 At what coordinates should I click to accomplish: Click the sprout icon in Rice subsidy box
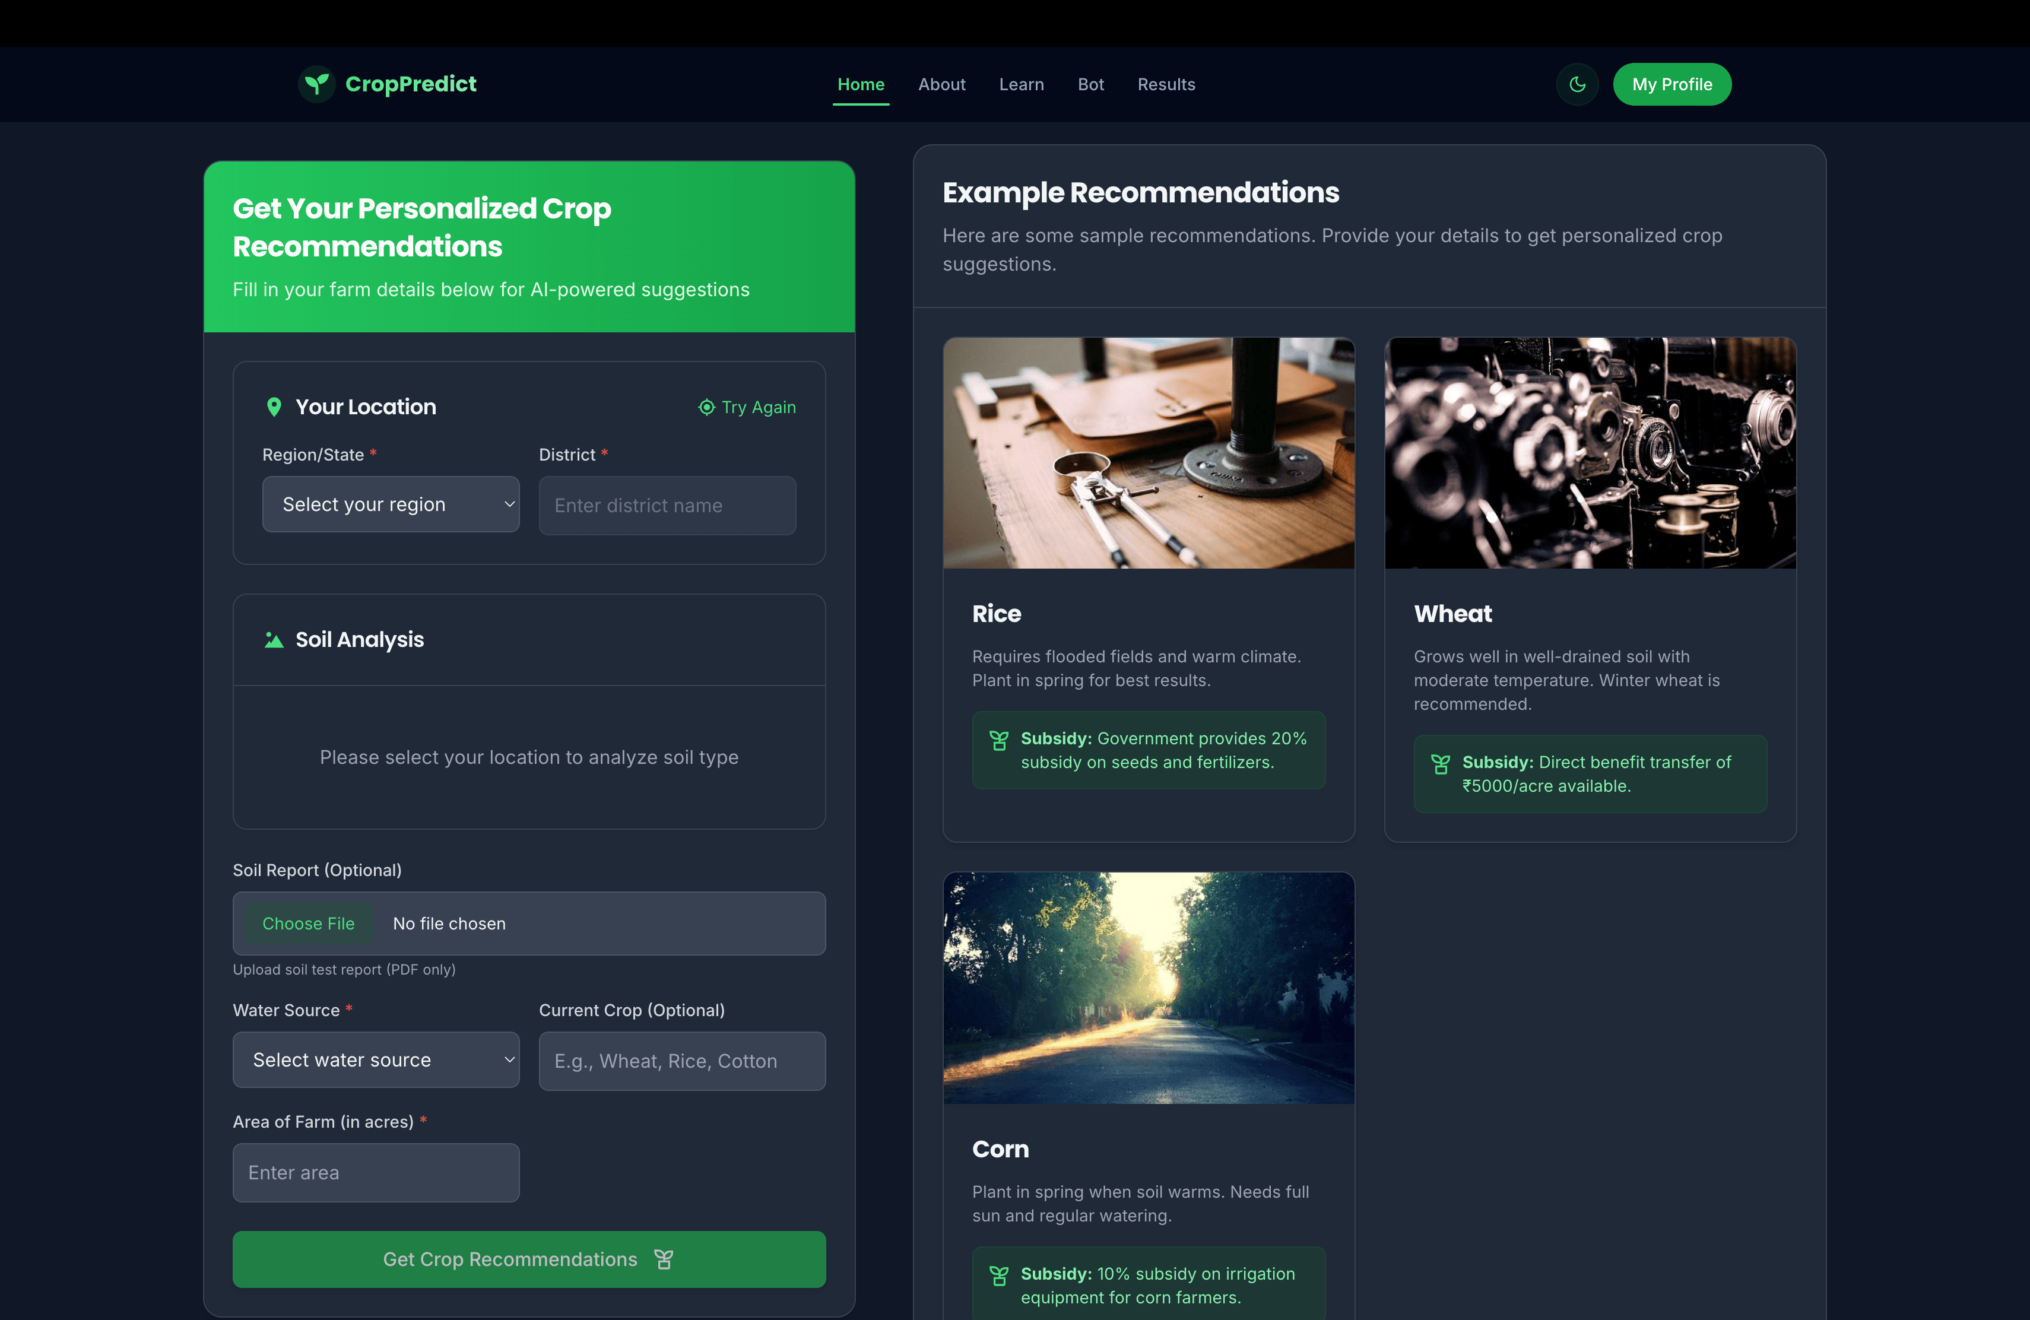click(x=998, y=740)
